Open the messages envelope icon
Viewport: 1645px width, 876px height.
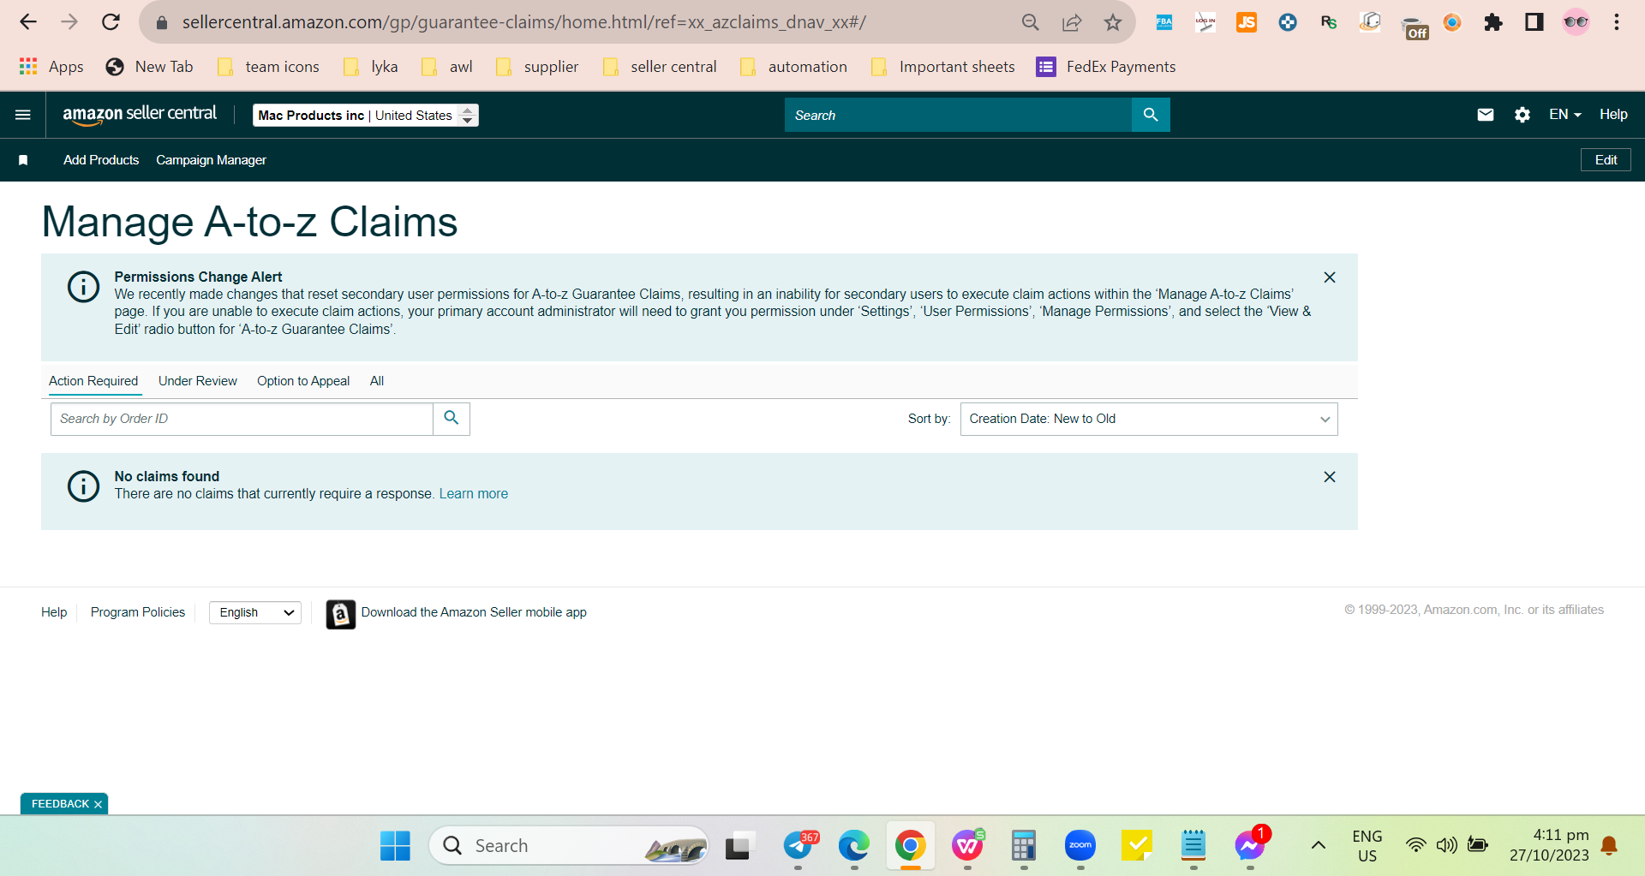[1486, 115]
